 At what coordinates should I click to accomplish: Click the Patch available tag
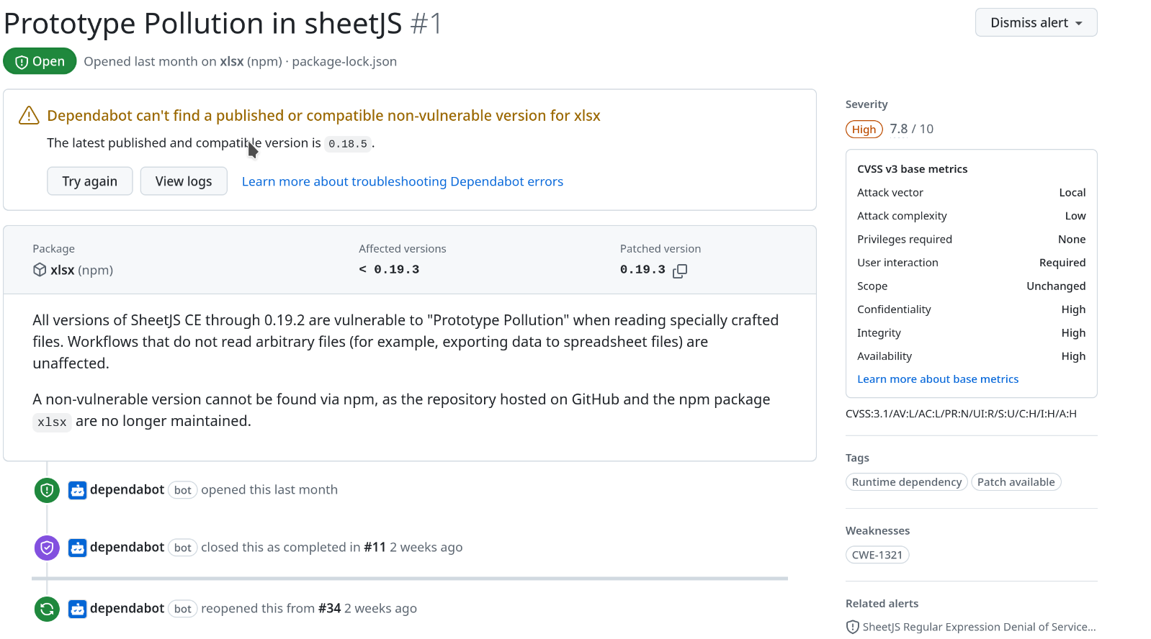(x=1016, y=482)
